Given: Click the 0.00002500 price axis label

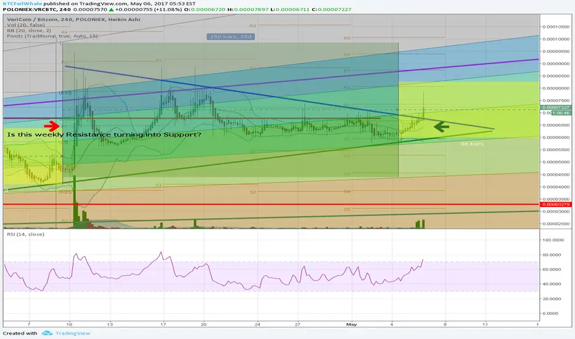Looking at the screenshot, I should 556,224.
